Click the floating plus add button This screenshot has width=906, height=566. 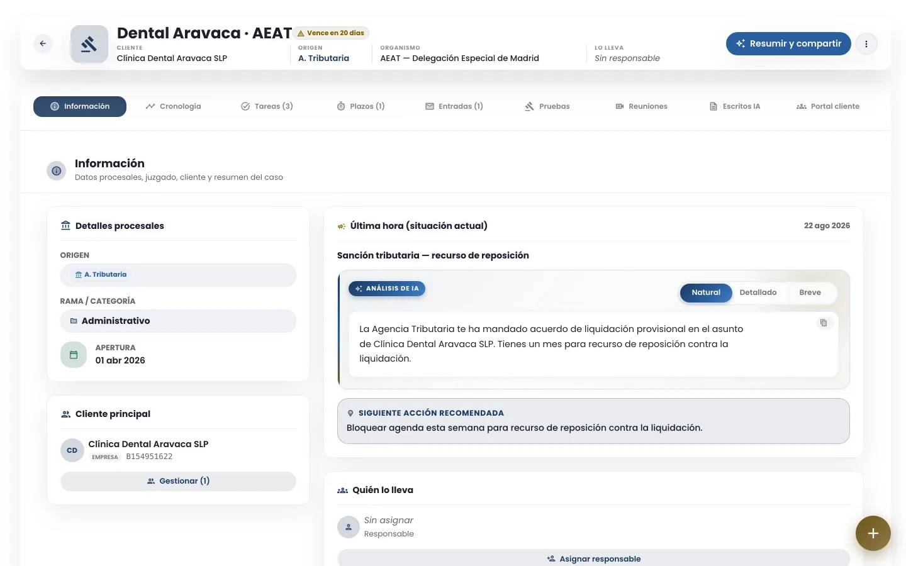click(x=873, y=533)
